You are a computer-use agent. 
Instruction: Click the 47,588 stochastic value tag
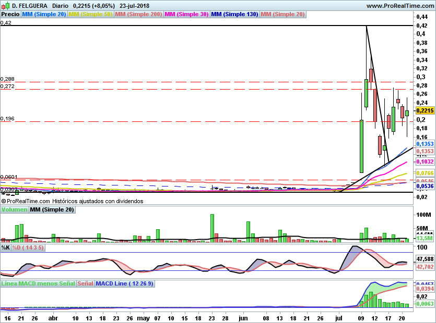point(425,259)
